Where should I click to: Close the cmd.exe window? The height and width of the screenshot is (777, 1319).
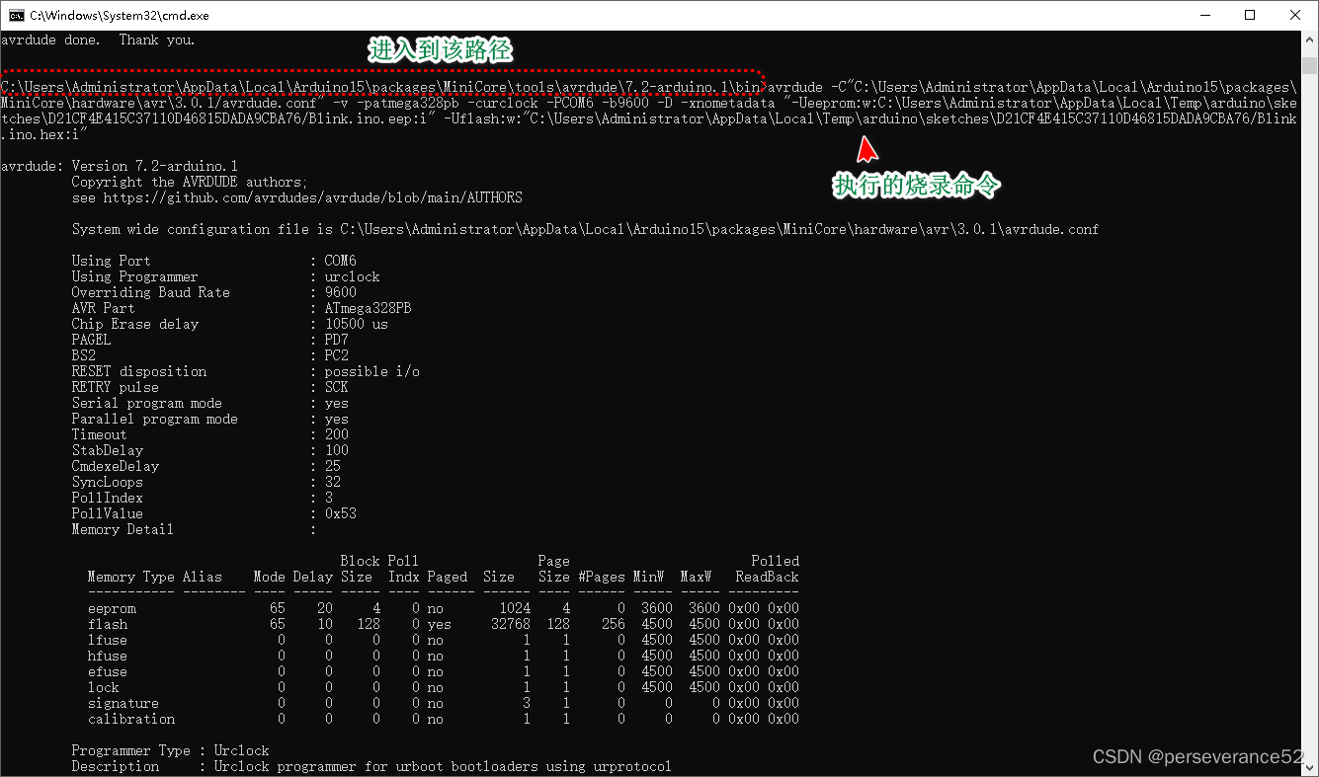pyautogui.click(x=1295, y=15)
